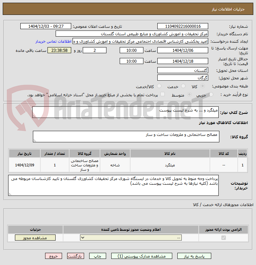Open the license status dropdown

[x=131, y=238]
